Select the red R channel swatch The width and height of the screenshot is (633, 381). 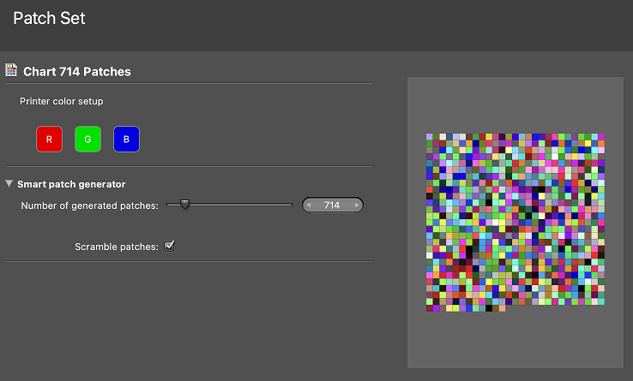[49, 139]
